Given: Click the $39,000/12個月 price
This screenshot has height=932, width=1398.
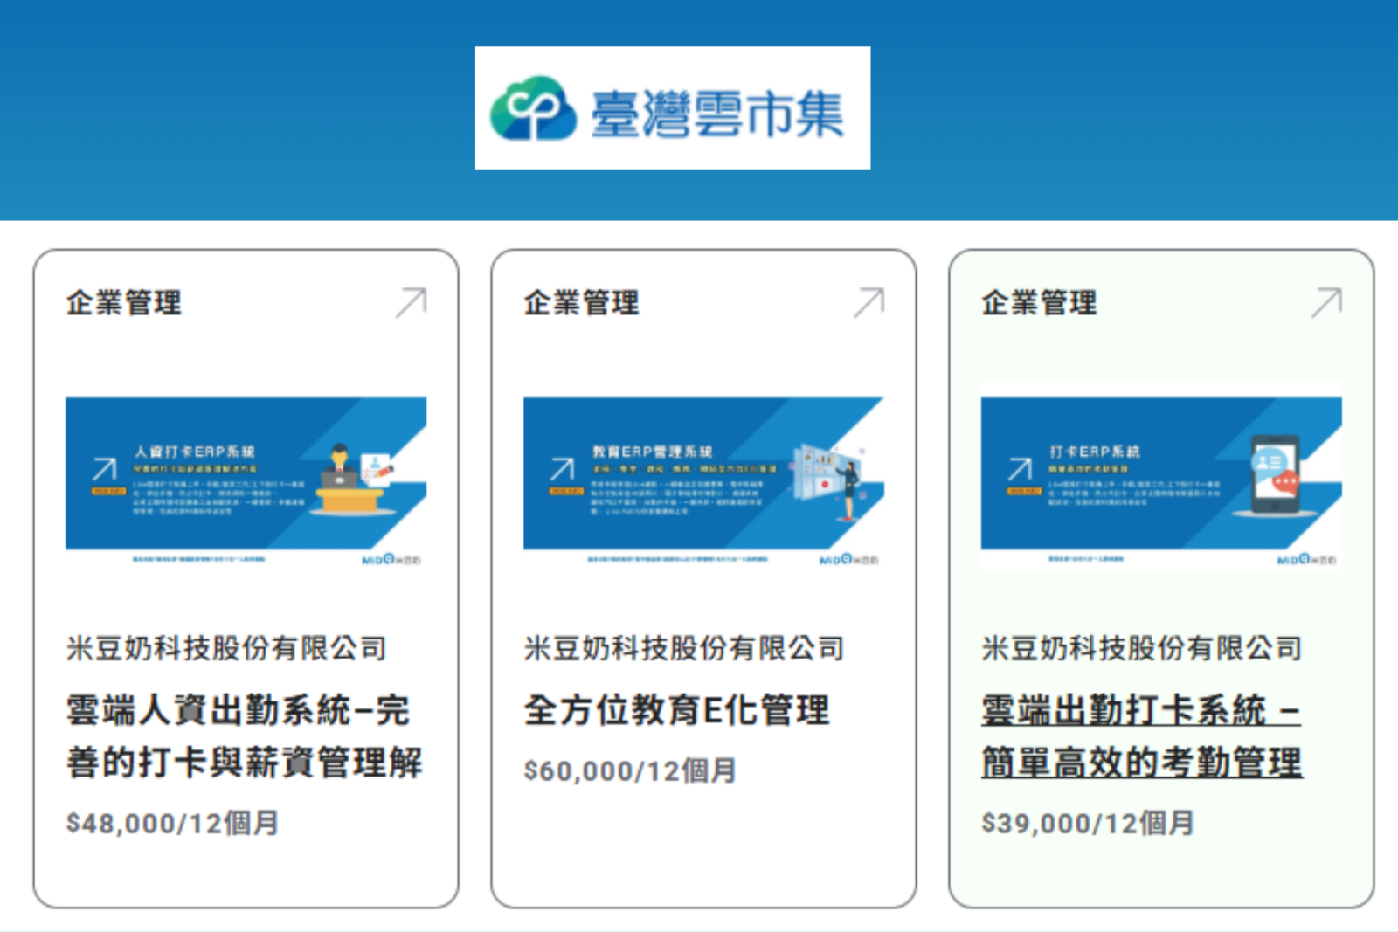Looking at the screenshot, I should 1088,823.
